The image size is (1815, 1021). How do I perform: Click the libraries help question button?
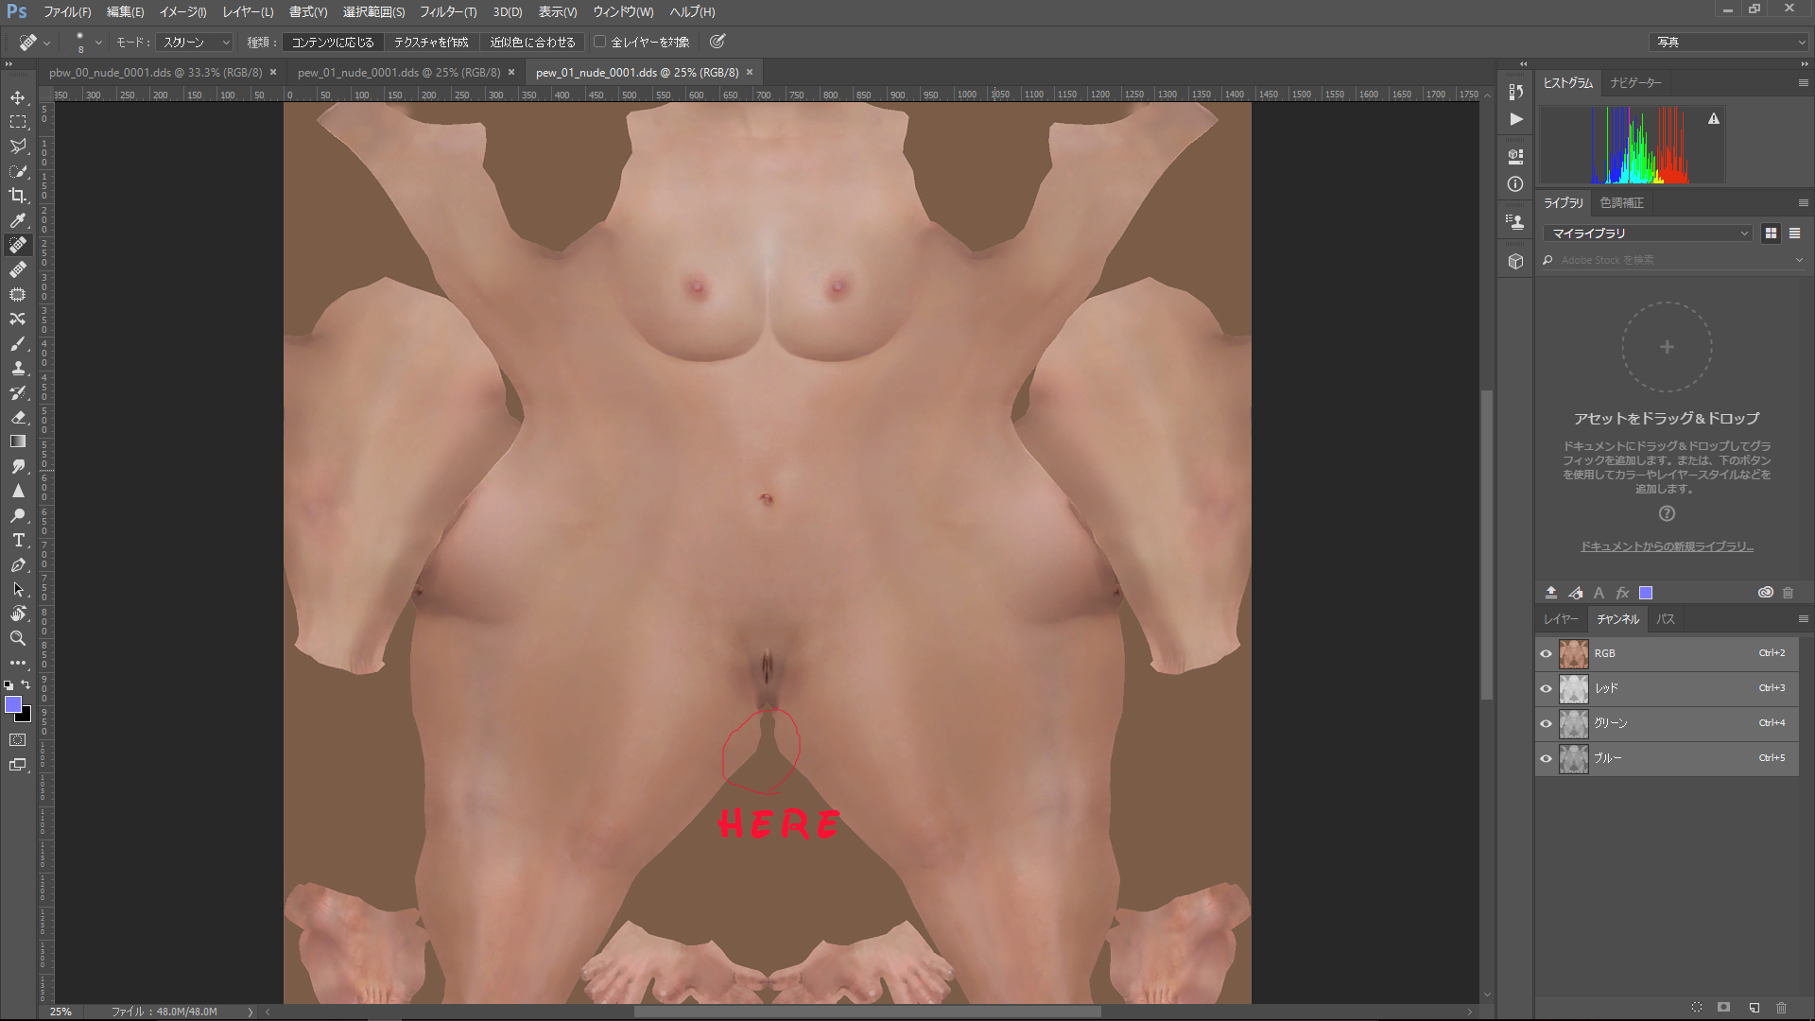click(1667, 513)
